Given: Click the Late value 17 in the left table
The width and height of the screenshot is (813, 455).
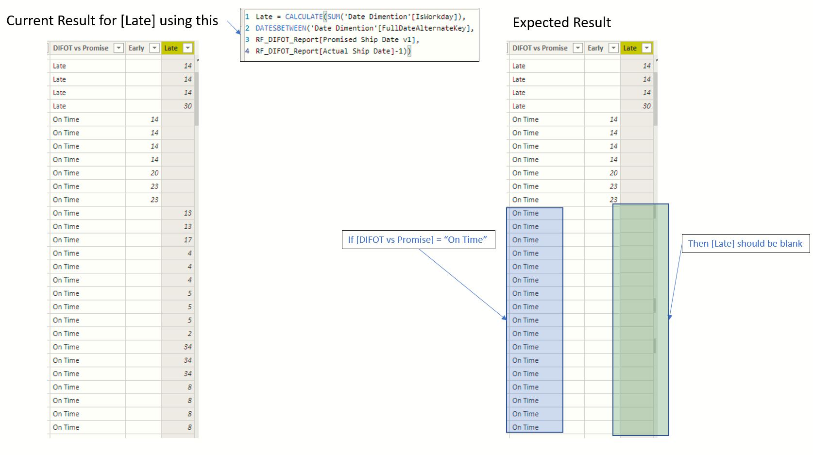Looking at the screenshot, I should click(187, 240).
